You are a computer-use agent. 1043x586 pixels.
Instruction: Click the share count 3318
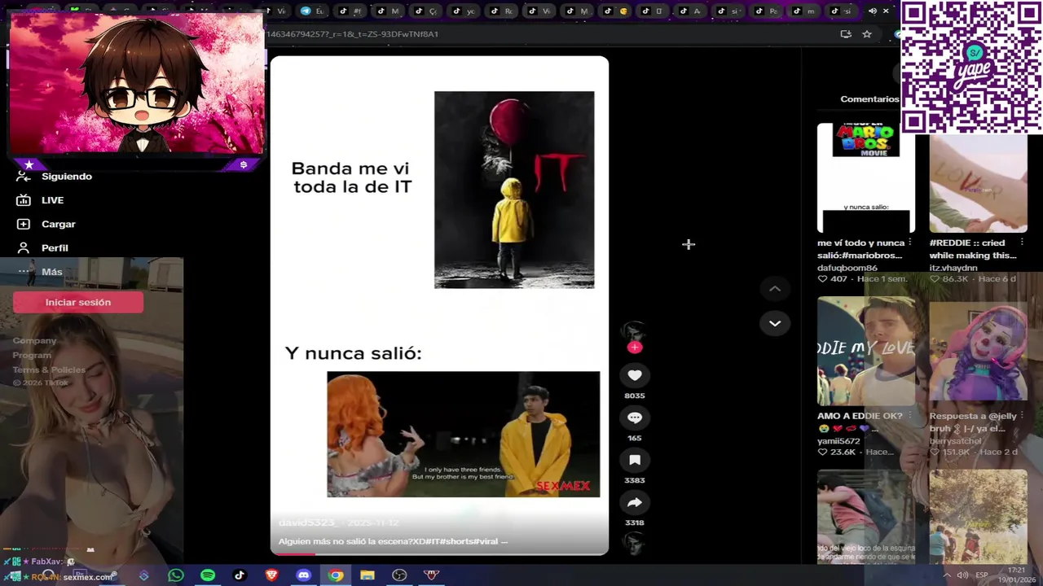click(635, 523)
